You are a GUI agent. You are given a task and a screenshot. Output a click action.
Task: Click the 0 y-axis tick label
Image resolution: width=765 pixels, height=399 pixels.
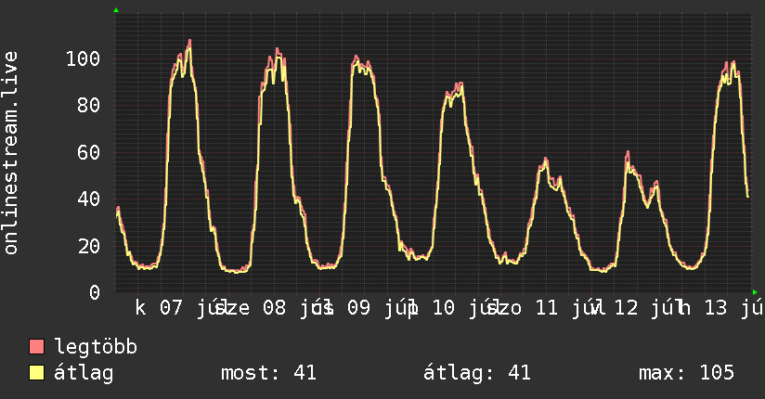tap(95, 292)
